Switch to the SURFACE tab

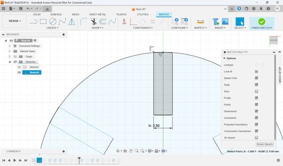(56, 14)
